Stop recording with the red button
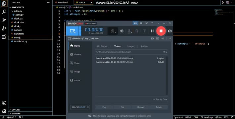This screenshot has width=235, height=119. 161,31
